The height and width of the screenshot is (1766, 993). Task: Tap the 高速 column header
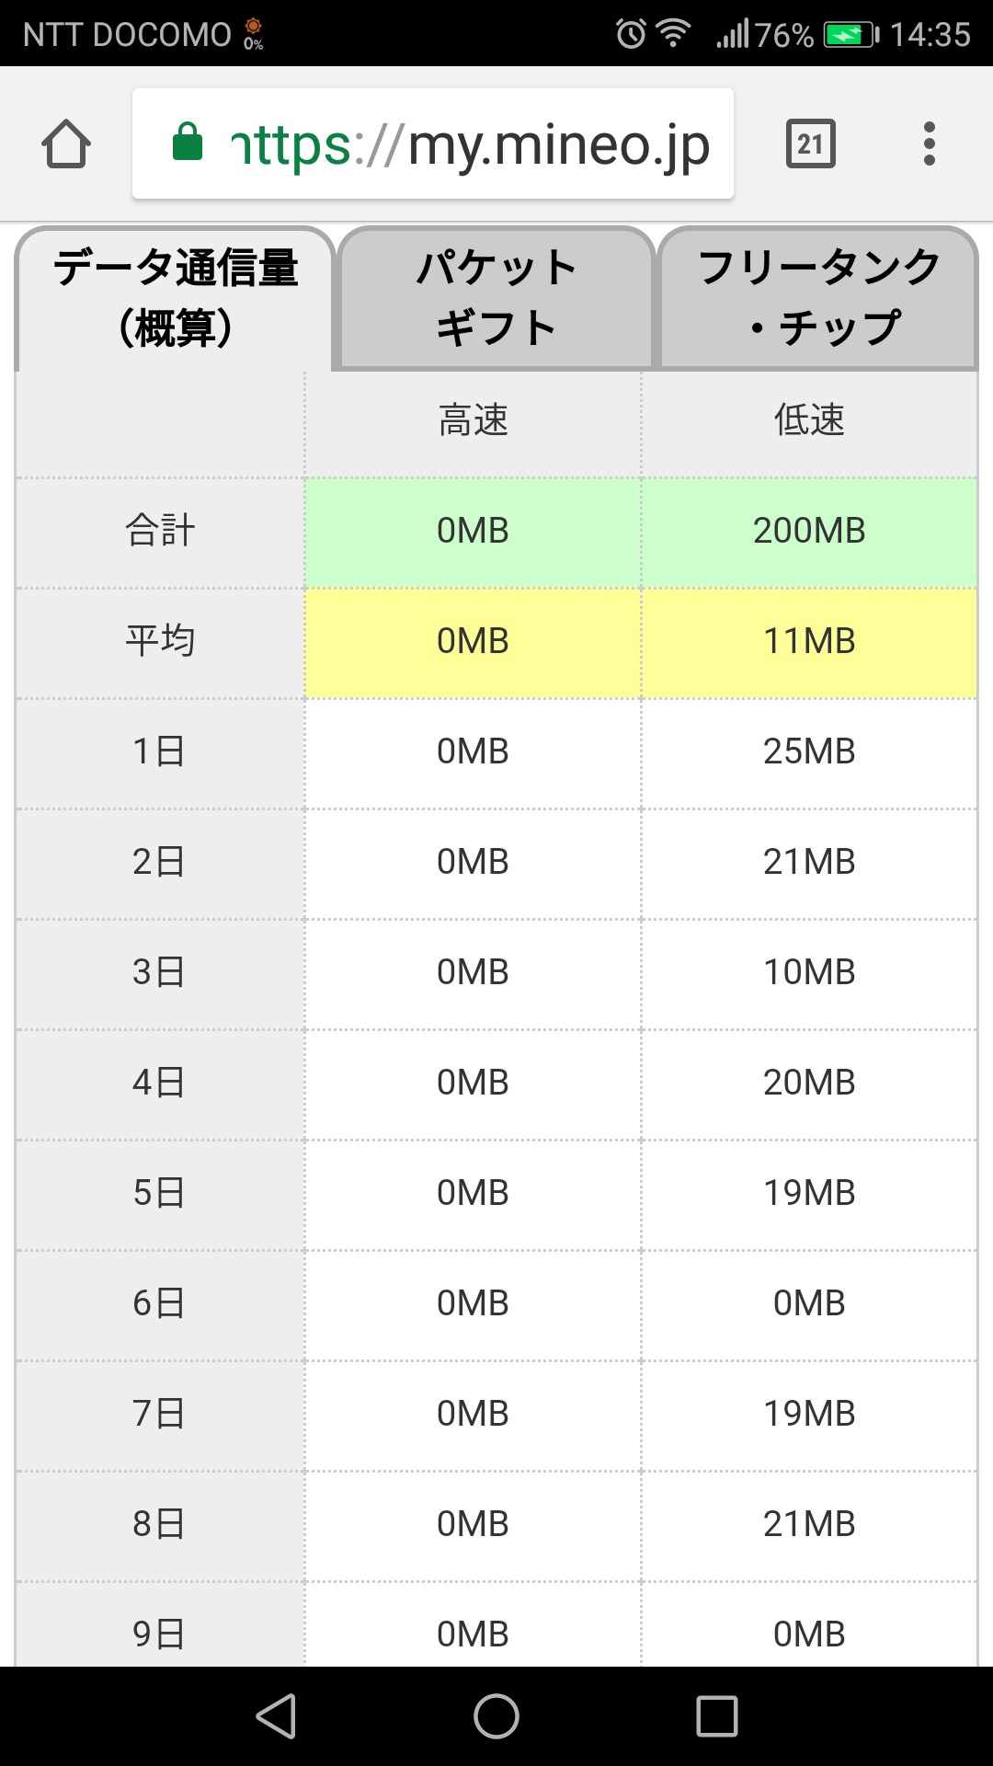coord(473,421)
